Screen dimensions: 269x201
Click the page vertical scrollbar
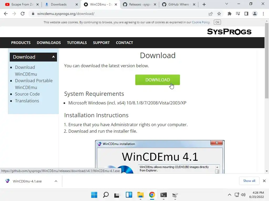pyautogui.click(x=267, y=61)
